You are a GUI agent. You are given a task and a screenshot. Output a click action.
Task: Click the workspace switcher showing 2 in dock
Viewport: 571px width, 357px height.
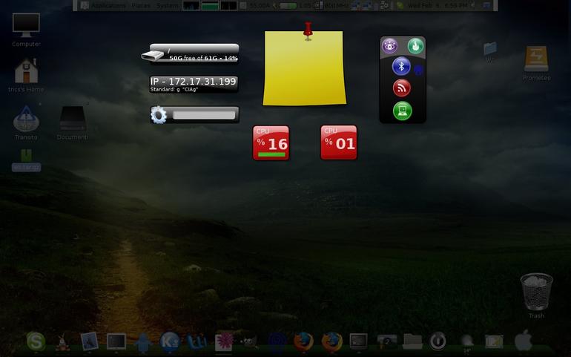pyautogui.click(x=387, y=342)
